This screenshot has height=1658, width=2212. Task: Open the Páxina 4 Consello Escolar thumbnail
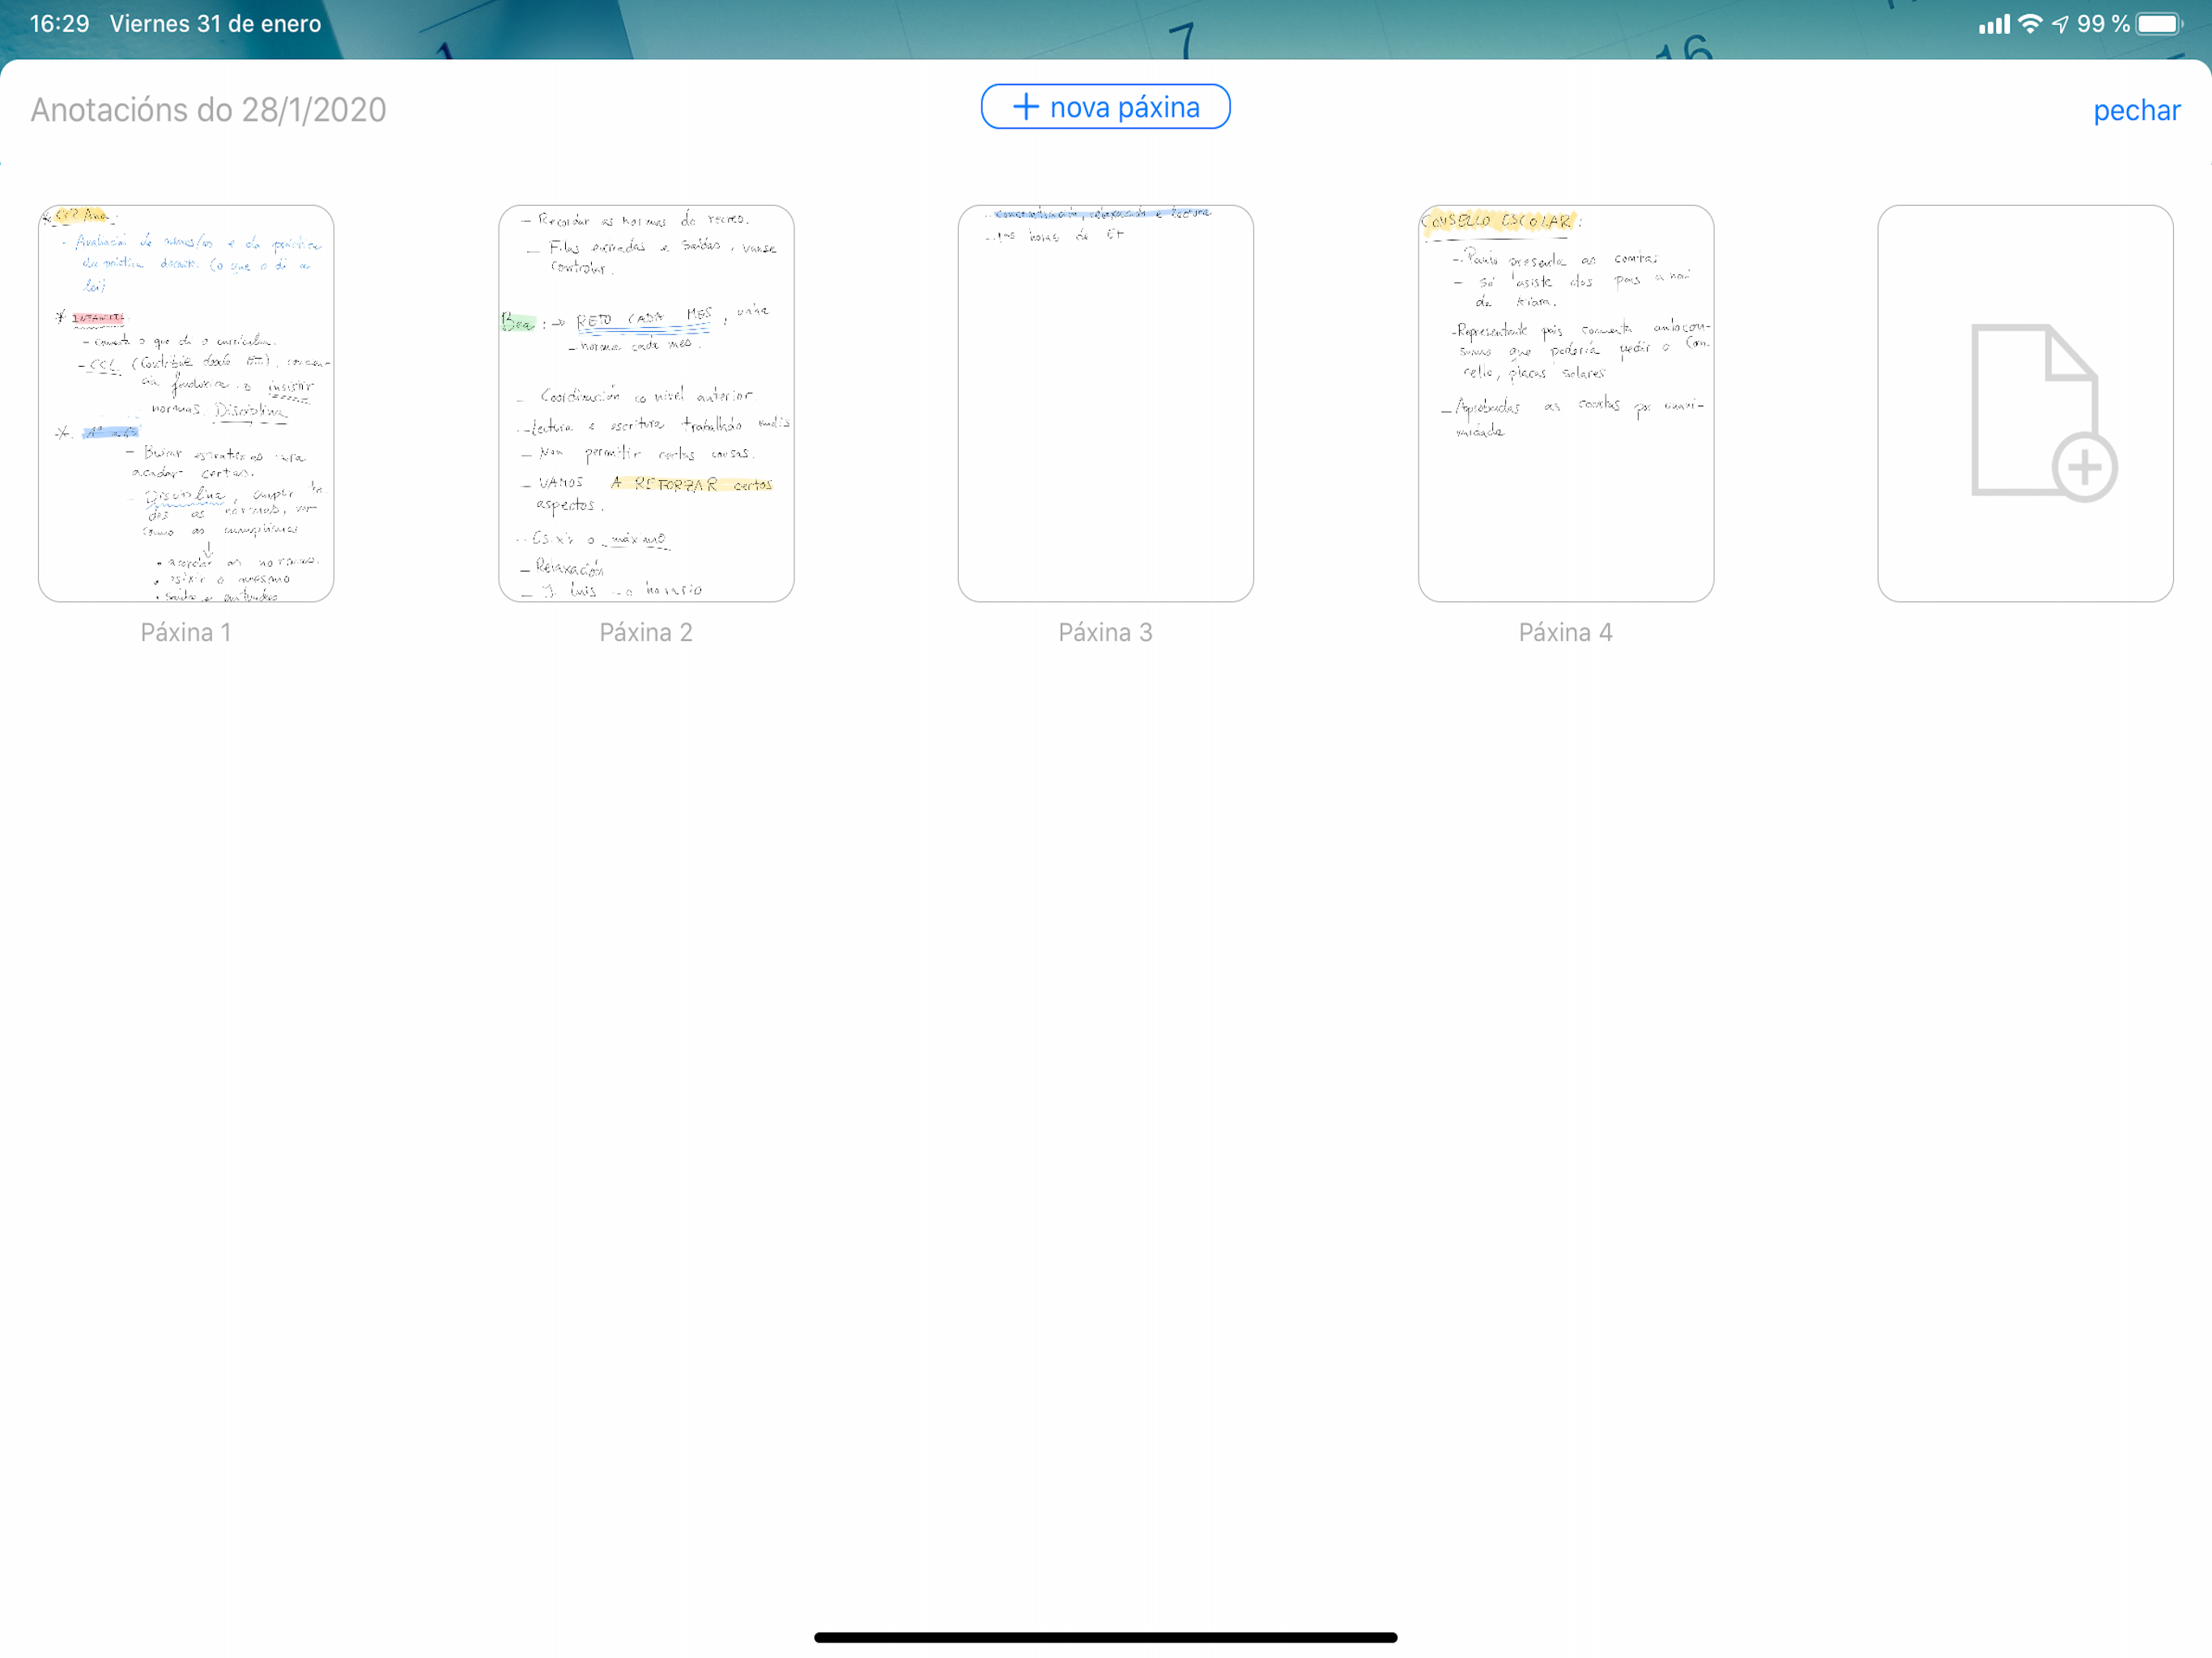click(x=1566, y=404)
